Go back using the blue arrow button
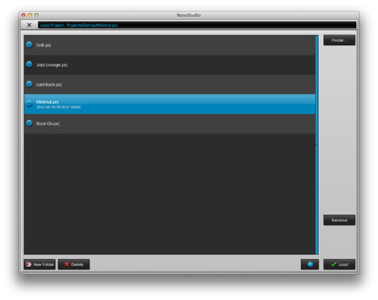 (x=309, y=264)
